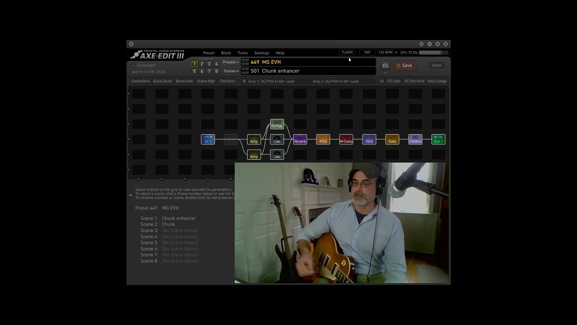
Task: Select the IR Play block
Action: (x=277, y=124)
